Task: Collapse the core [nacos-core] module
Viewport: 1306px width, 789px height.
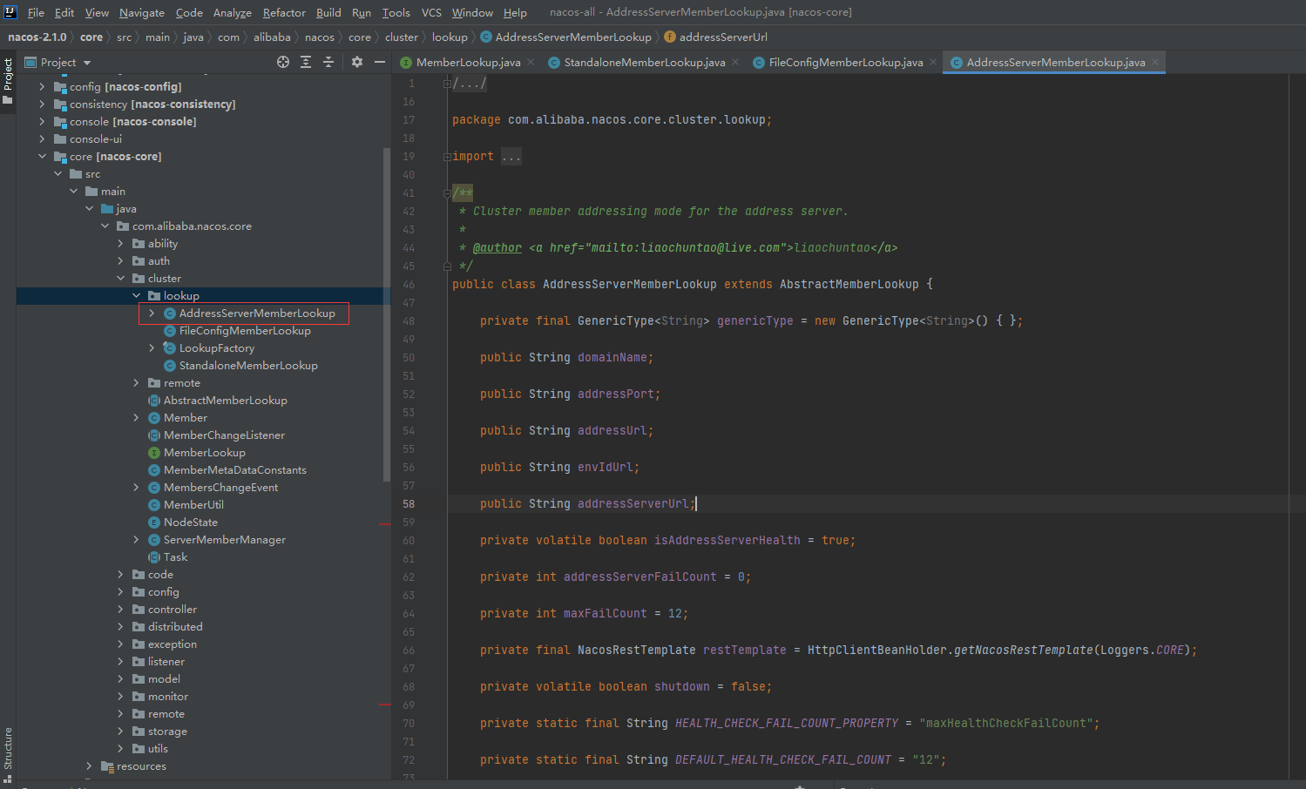Action: (42, 156)
